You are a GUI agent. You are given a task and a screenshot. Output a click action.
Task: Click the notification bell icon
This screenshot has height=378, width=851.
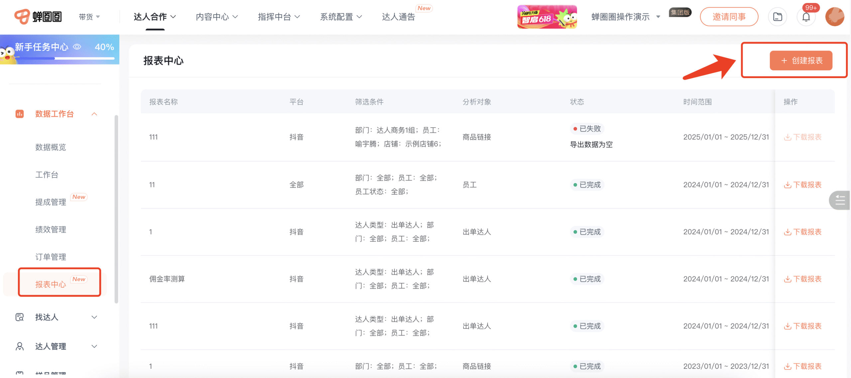click(806, 17)
